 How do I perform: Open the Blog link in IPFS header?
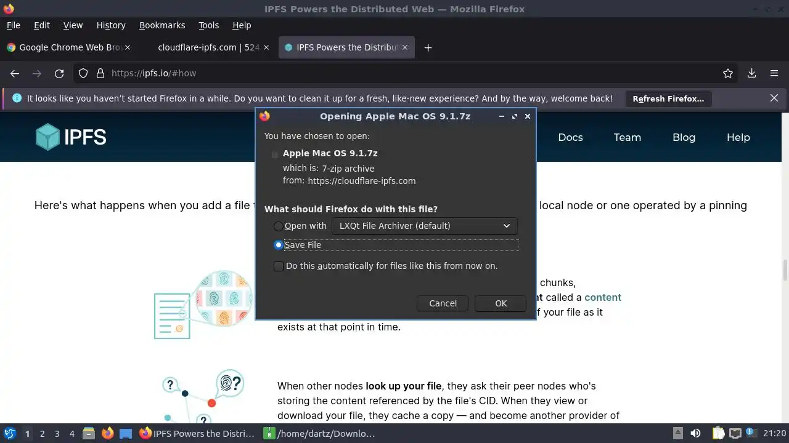(x=684, y=137)
